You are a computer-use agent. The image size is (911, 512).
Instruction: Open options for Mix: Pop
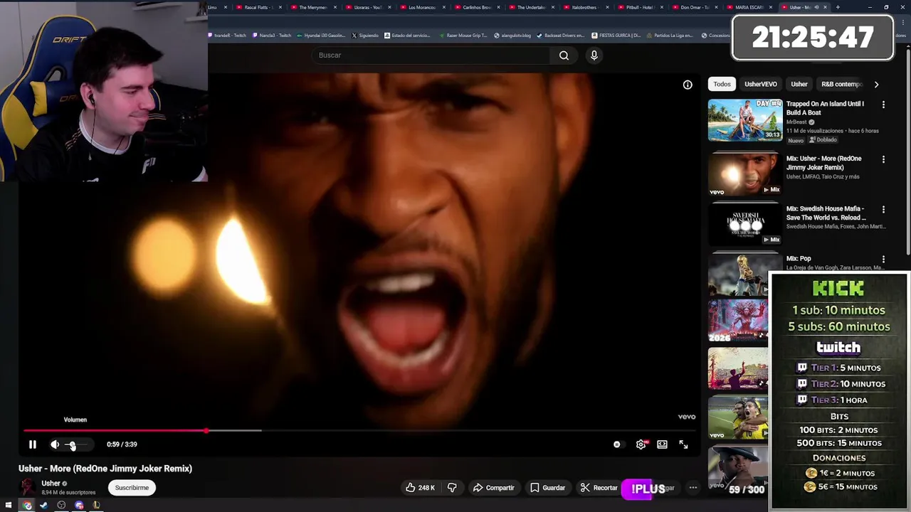pos(883,260)
